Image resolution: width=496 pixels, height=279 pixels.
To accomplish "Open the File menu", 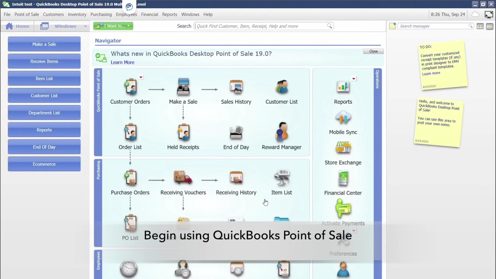I will click(7, 14).
